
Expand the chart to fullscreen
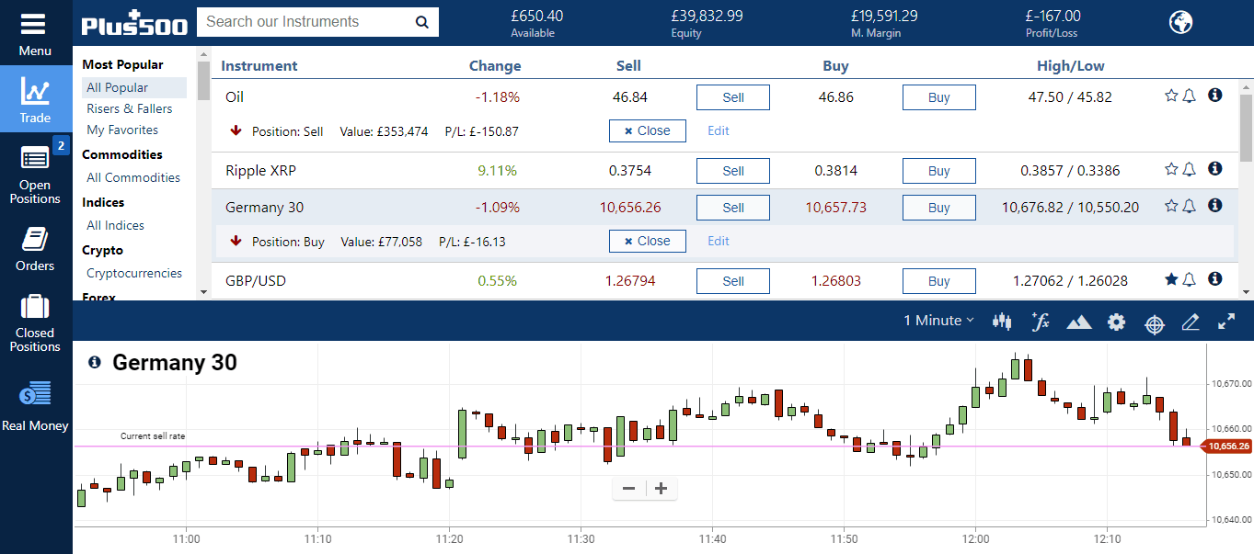1226,322
